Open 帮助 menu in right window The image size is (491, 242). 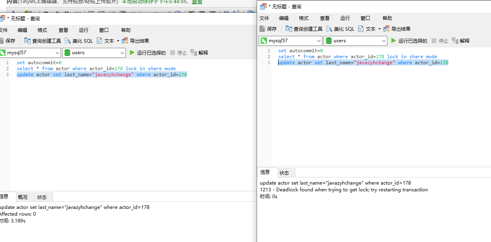(x=387, y=18)
